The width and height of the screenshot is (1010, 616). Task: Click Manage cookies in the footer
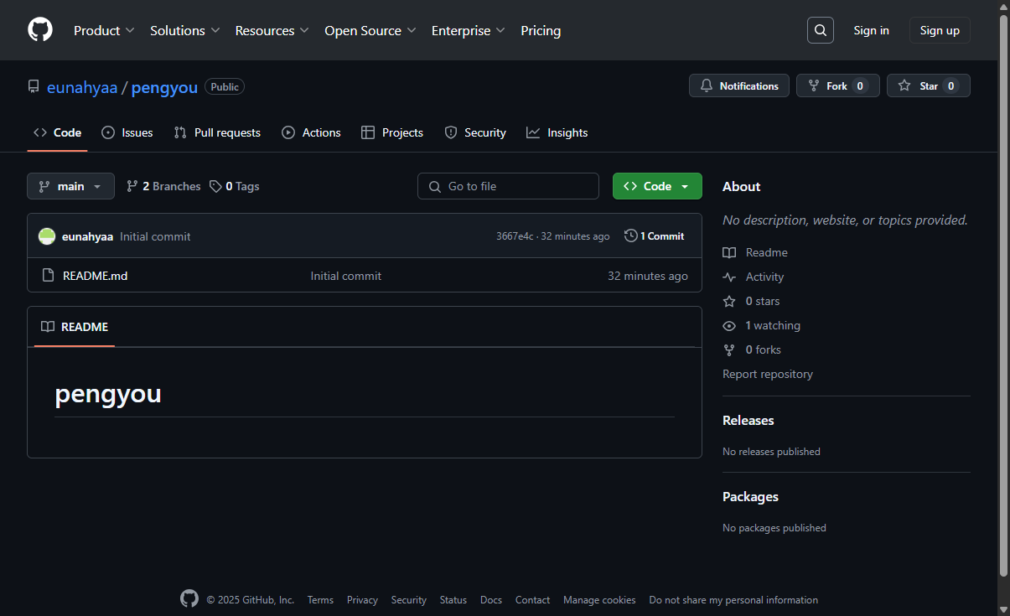click(x=599, y=600)
